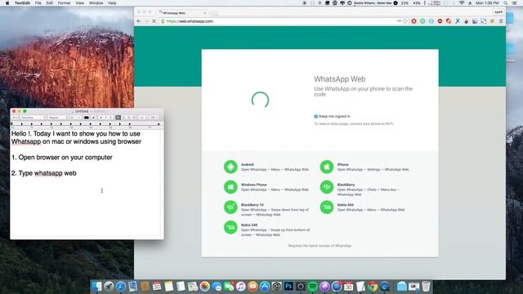Select the Android instructions icon
The image size is (523, 294).
coord(230,167)
